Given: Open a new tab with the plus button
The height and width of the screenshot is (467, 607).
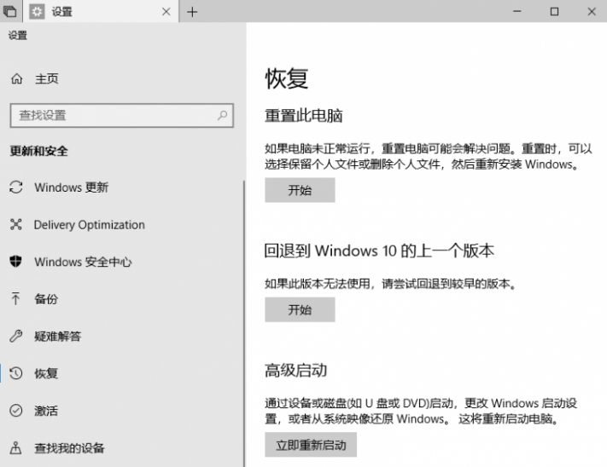Looking at the screenshot, I should [192, 12].
